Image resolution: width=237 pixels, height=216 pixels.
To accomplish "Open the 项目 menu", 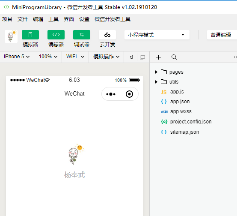I will [x=7, y=19].
